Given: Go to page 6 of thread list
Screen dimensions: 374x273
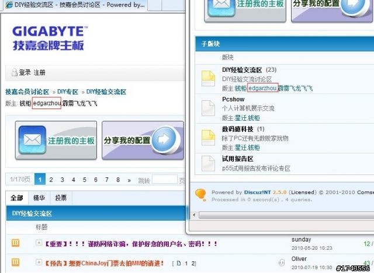Looking at the screenshot, I should point(96,180).
